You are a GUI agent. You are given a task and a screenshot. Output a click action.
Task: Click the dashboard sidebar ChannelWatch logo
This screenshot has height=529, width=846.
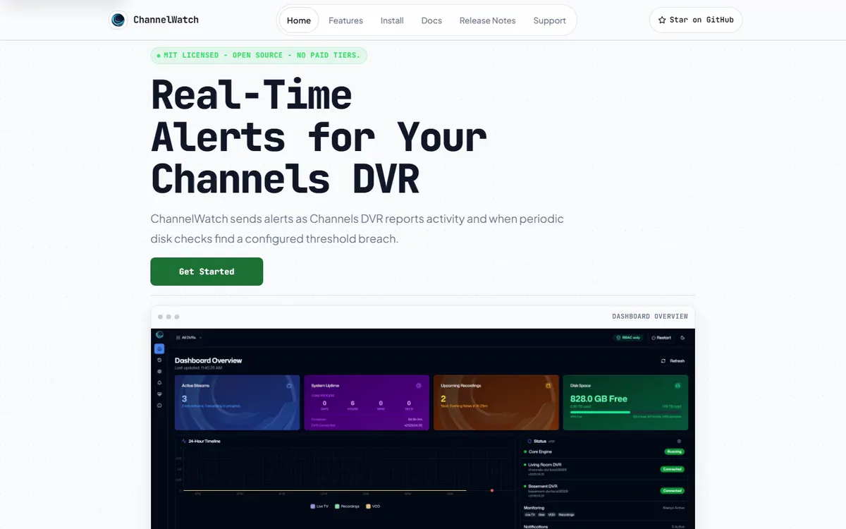[x=160, y=334]
